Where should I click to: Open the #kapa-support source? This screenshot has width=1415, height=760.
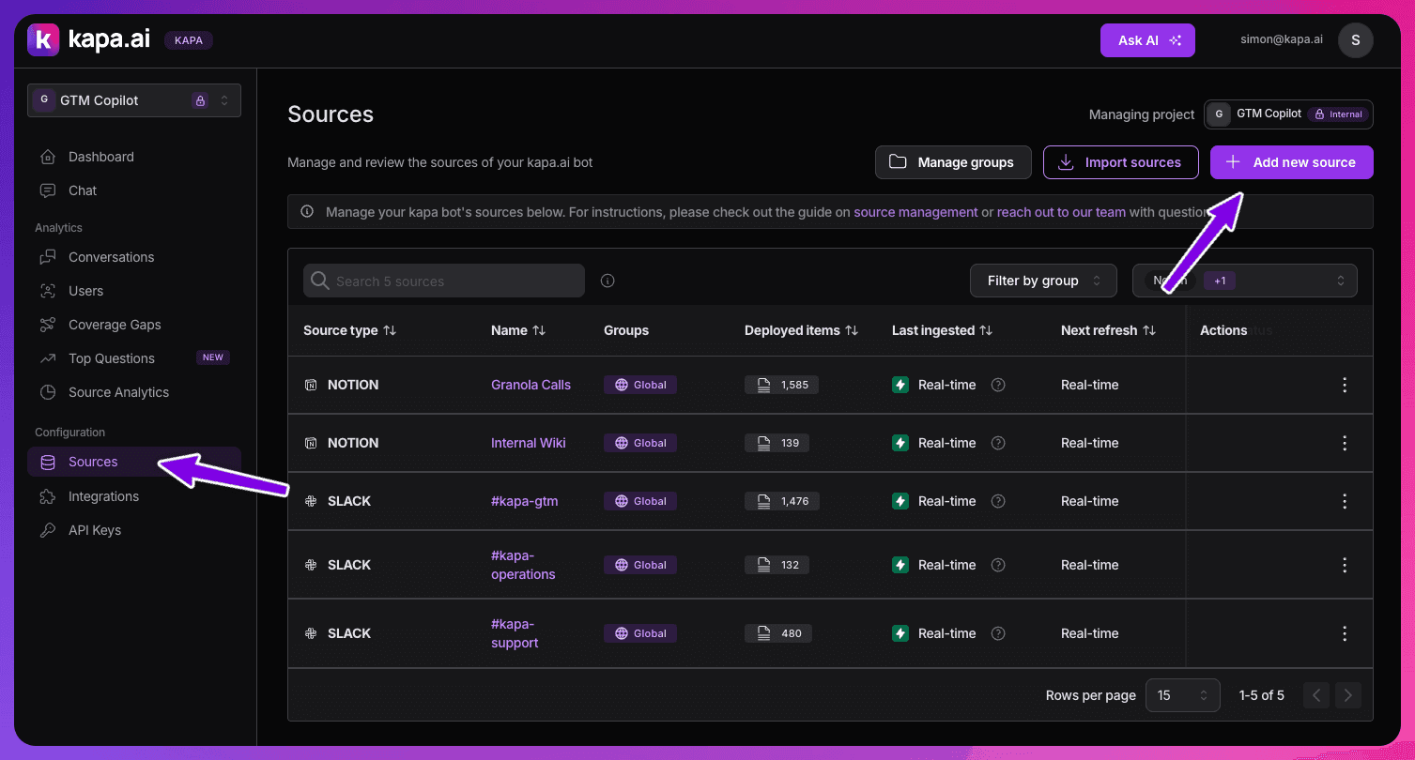(x=515, y=633)
